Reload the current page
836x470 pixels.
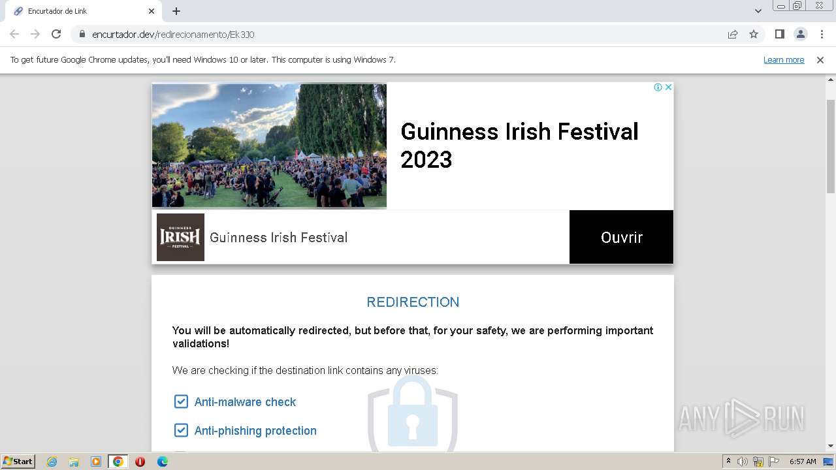[x=56, y=34]
